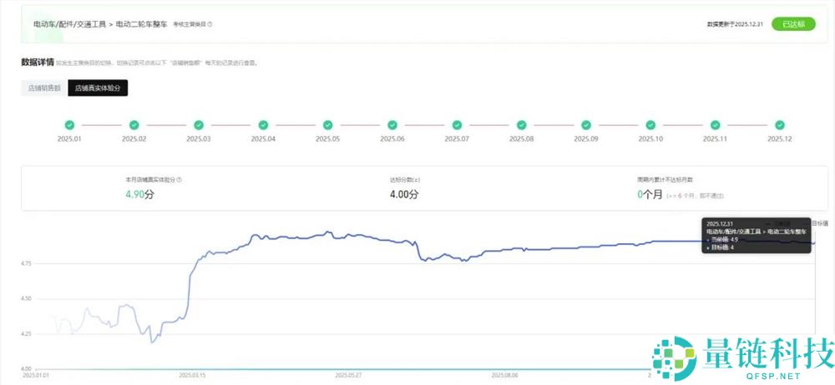The height and width of the screenshot is (385, 835).
Task: Select the 2025.05 month check icon
Action: [x=326, y=125]
